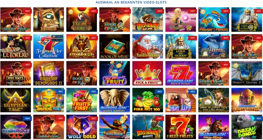Screen dimensions: 263x140
Task: Open the Pug Life slot
Action: 181,100
